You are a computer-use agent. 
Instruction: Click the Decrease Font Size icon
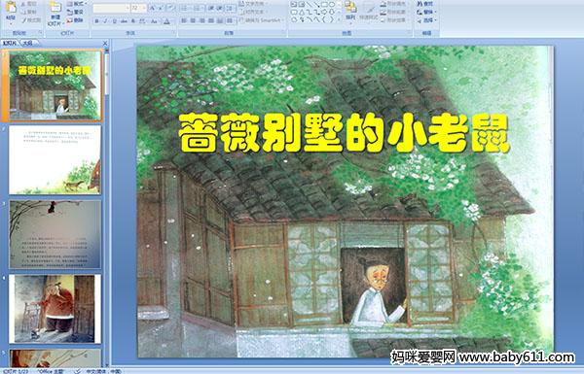[161, 8]
